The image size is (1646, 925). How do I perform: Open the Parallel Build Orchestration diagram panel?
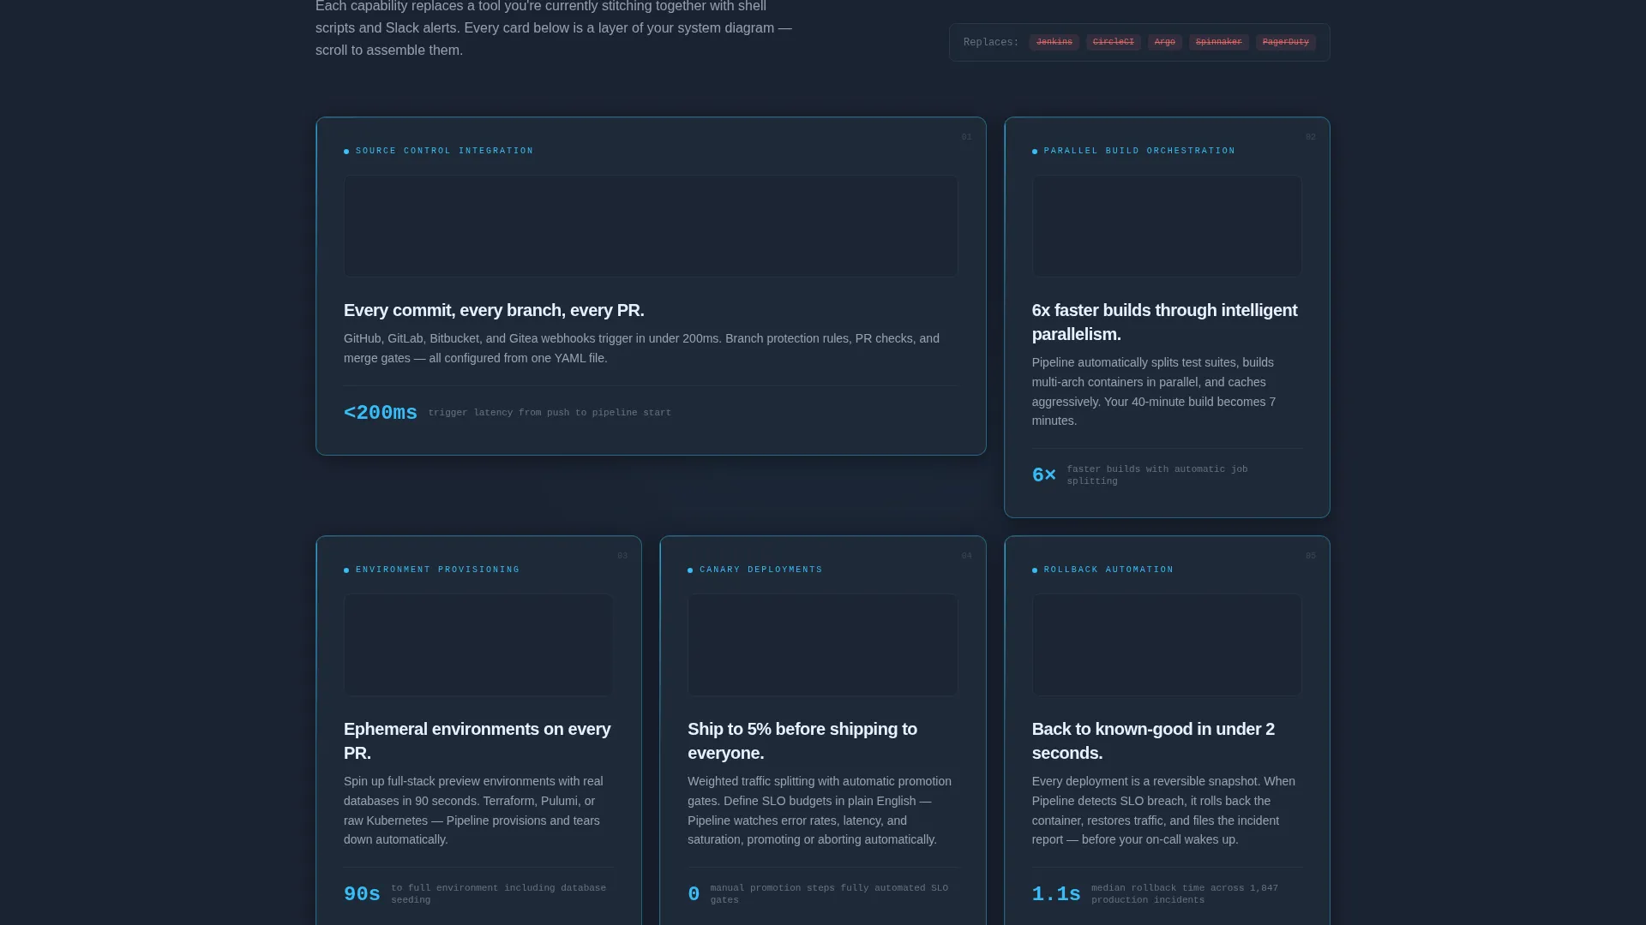[1167, 226]
